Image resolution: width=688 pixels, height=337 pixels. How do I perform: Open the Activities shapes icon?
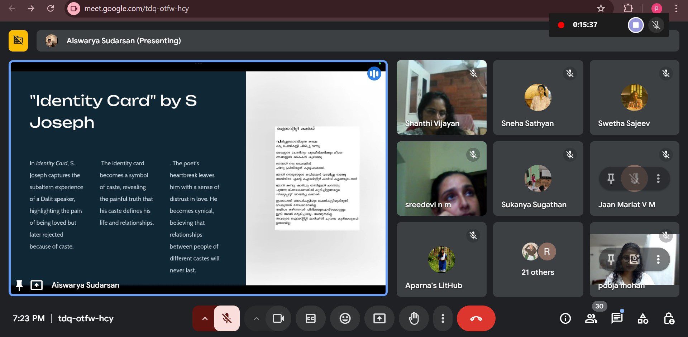[643, 318]
